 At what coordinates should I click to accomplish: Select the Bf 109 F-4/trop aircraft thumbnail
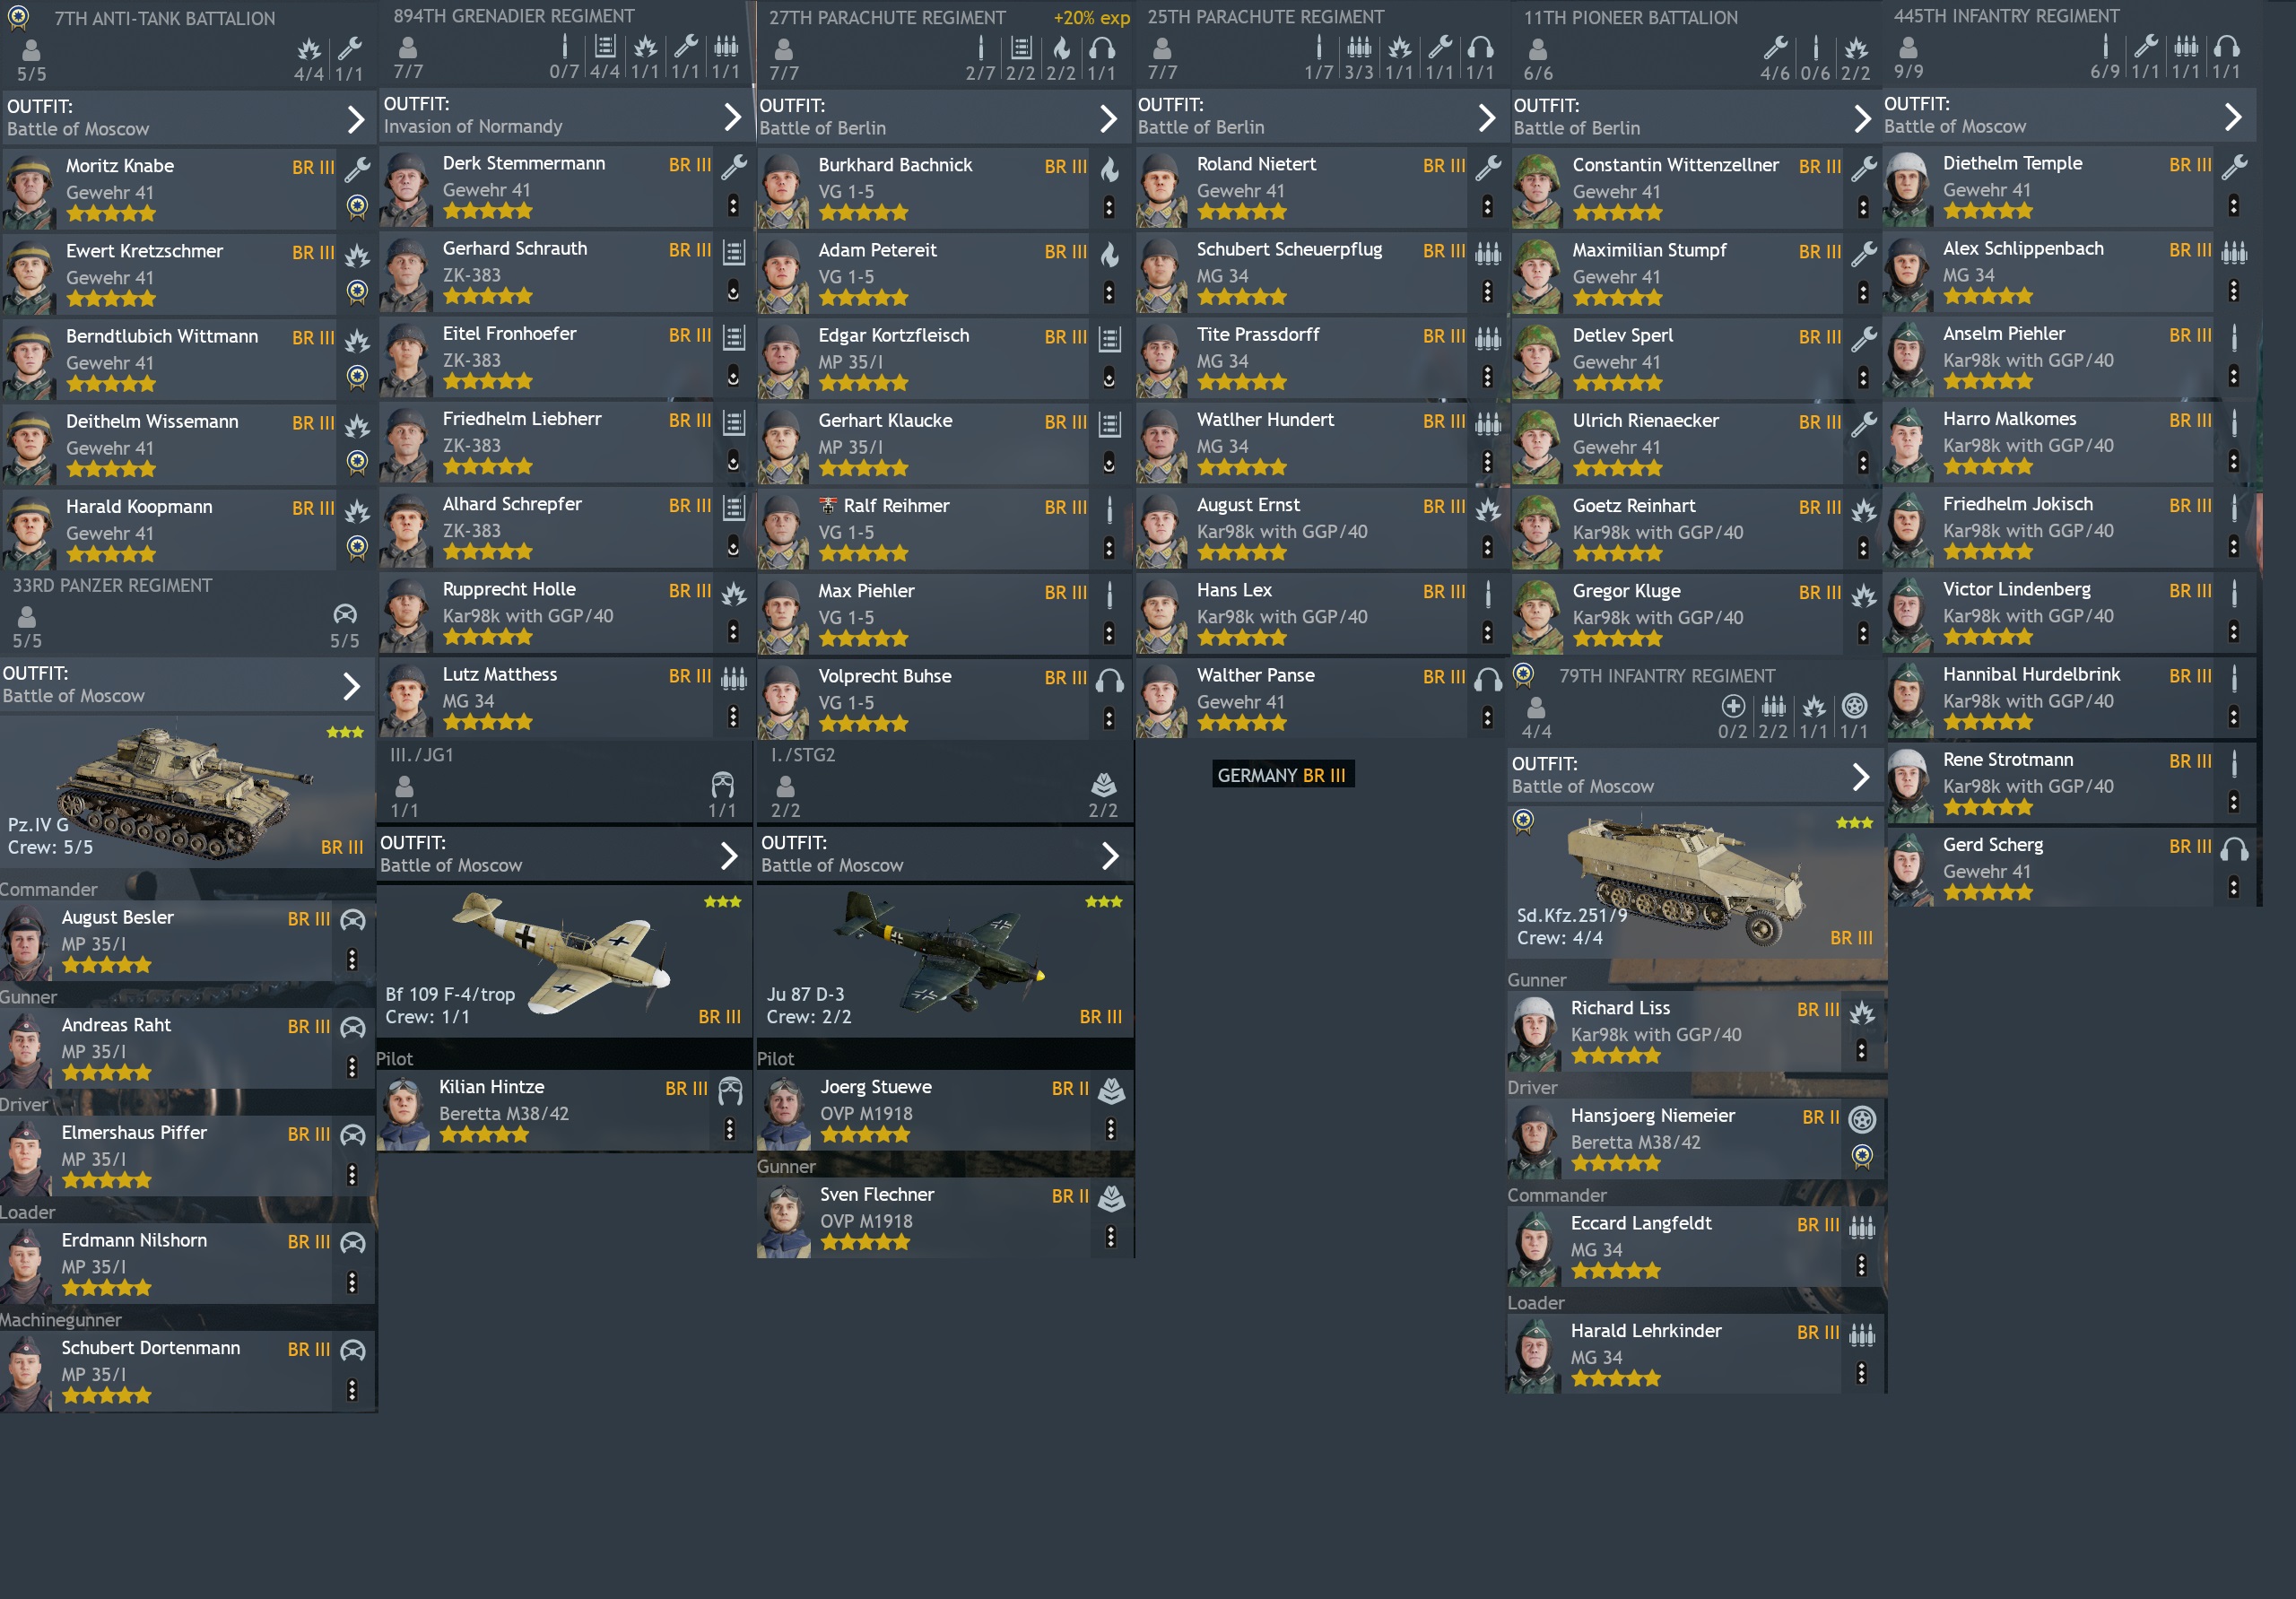(563, 960)
